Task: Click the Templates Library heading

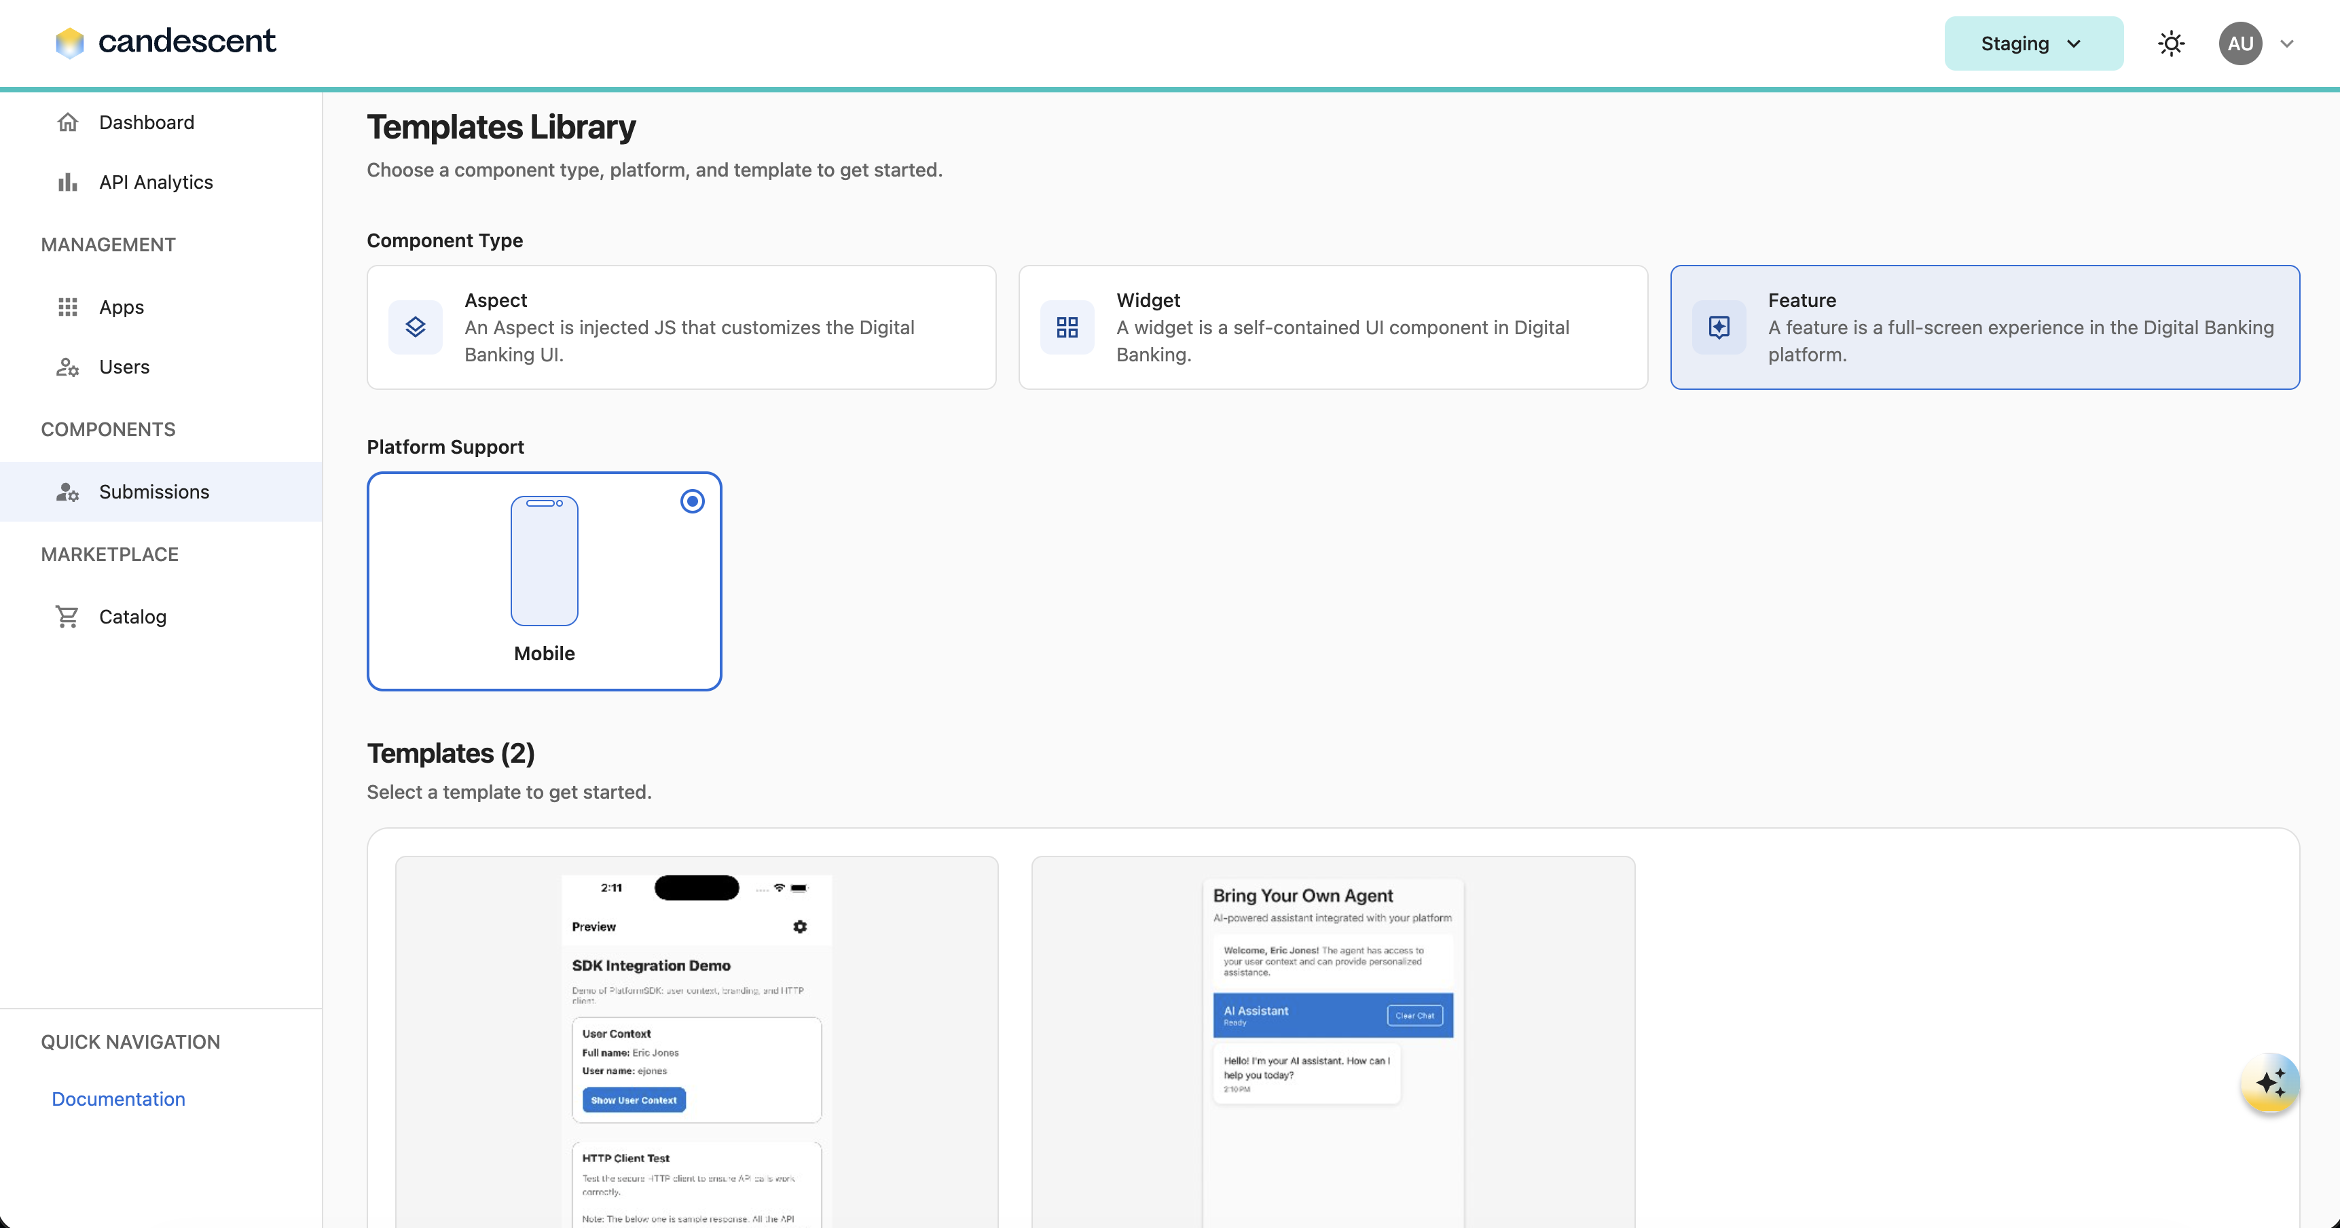Action: 501,127
